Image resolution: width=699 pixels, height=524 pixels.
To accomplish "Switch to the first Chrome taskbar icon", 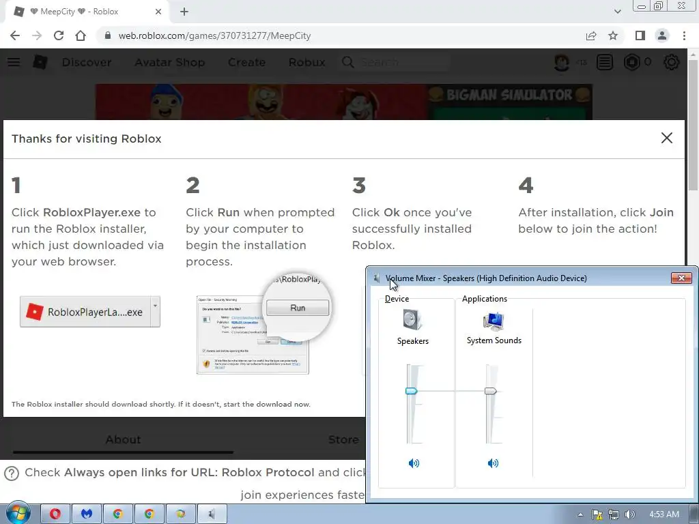I will click(x=117, y=514).
